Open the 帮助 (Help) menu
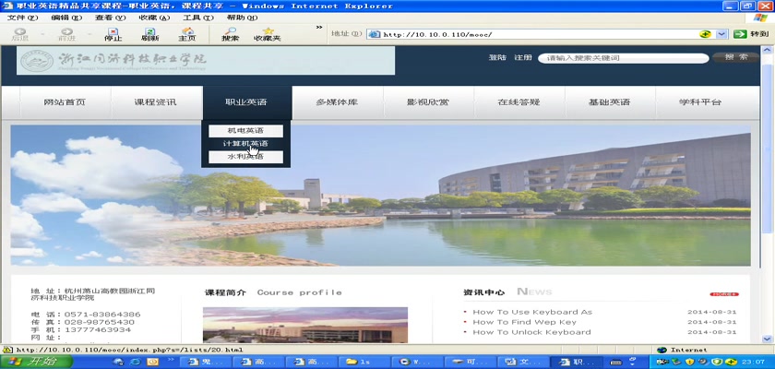The width and height of the screenshot is (775, 369). click(242, 18)
